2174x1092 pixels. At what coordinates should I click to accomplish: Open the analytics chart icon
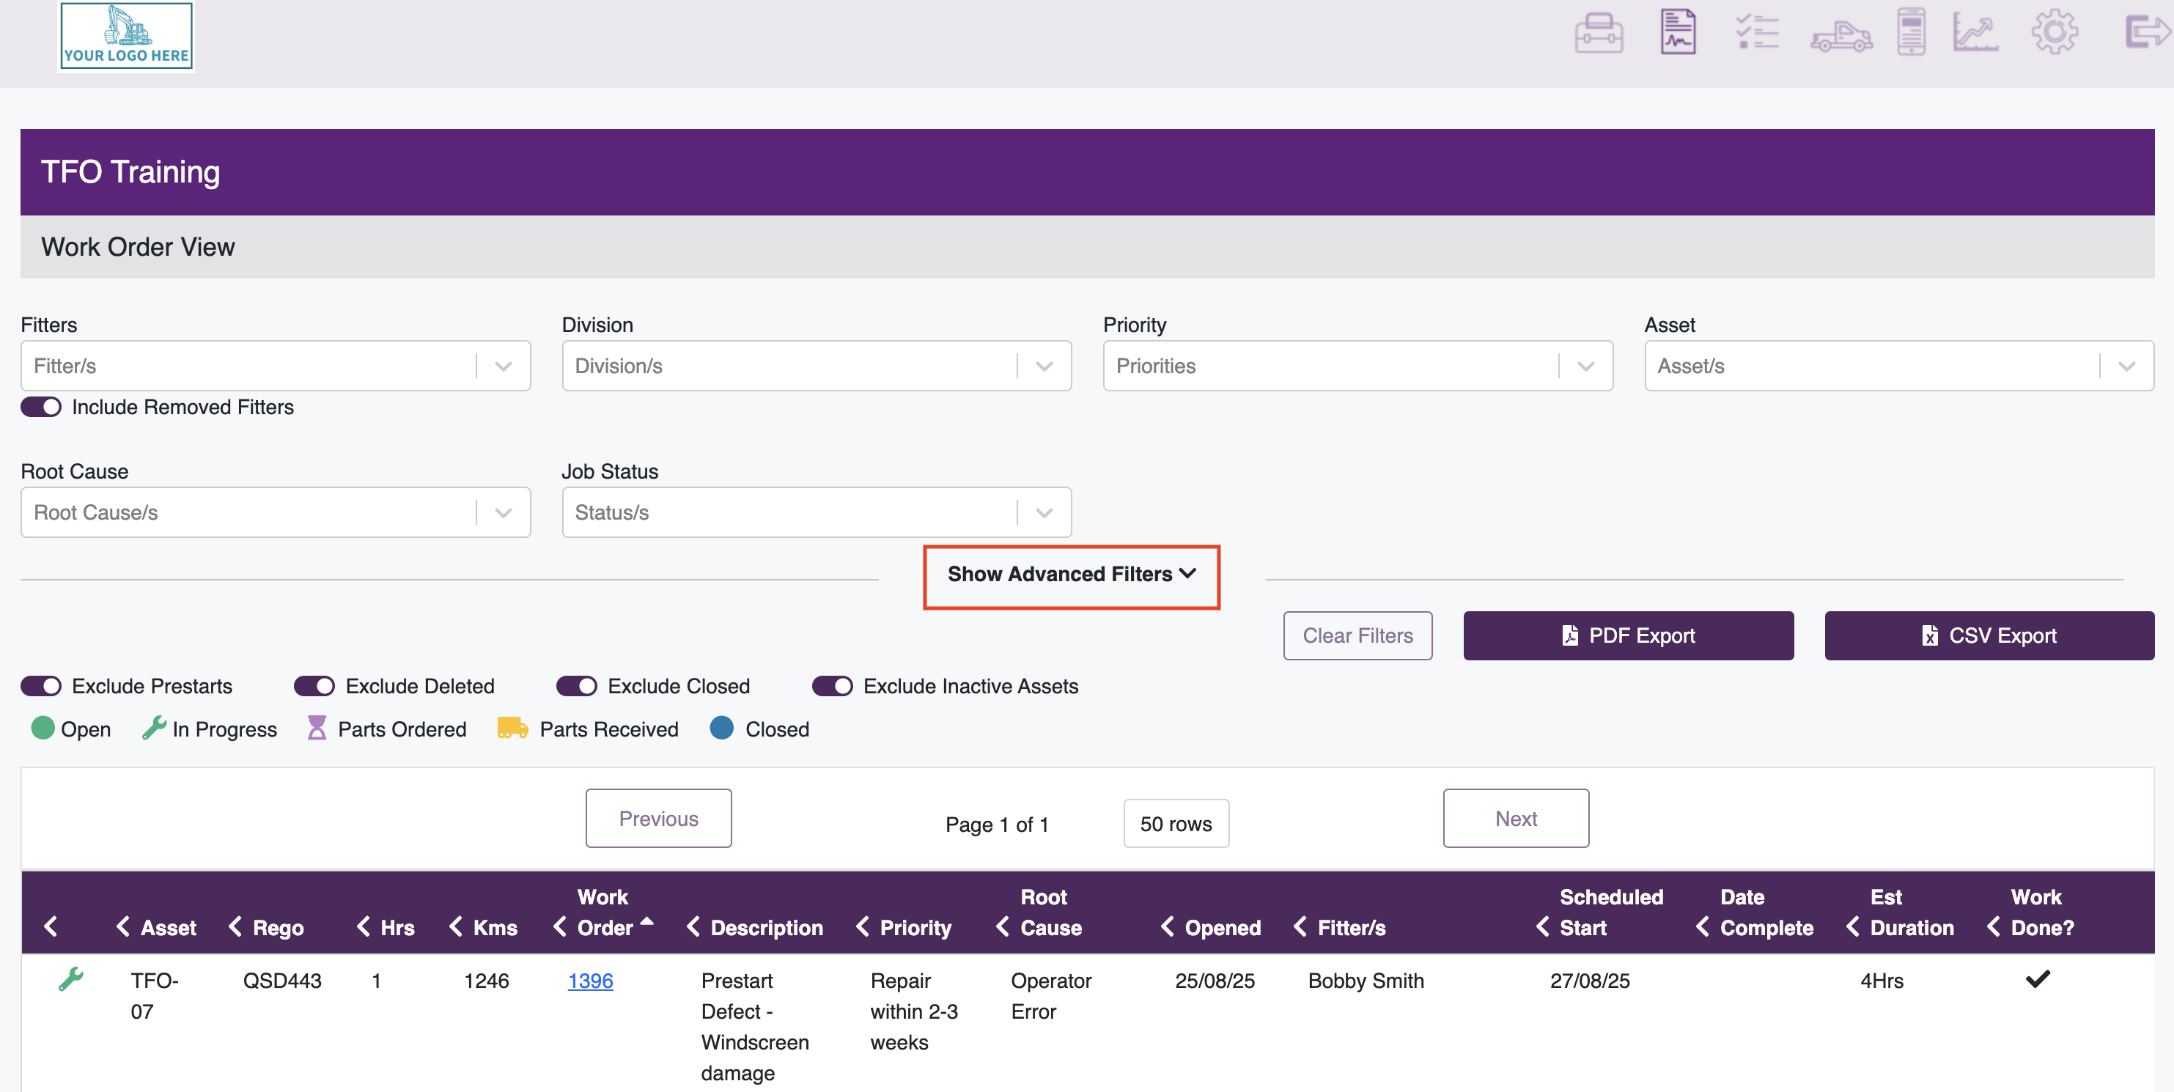point(1975,33)
